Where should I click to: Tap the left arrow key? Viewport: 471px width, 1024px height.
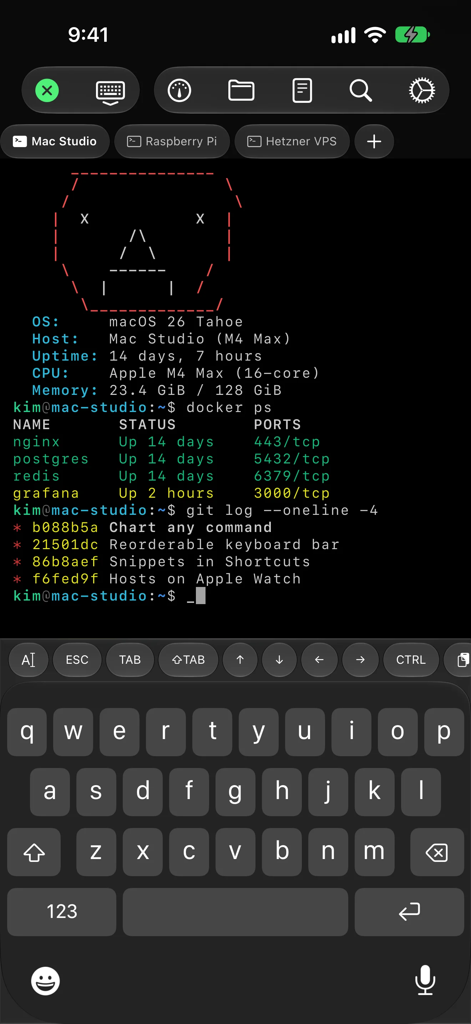(x=319, y=660)
